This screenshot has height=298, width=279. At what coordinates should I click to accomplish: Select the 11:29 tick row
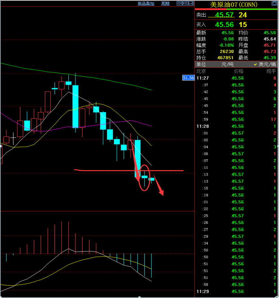(x=236, y=291)
